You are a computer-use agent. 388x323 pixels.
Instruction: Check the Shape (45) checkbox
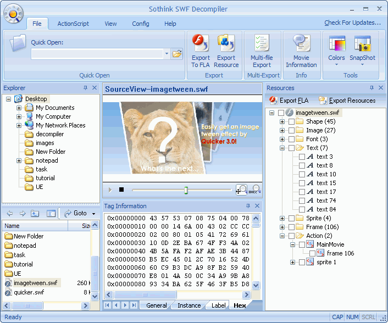[291, 121]
